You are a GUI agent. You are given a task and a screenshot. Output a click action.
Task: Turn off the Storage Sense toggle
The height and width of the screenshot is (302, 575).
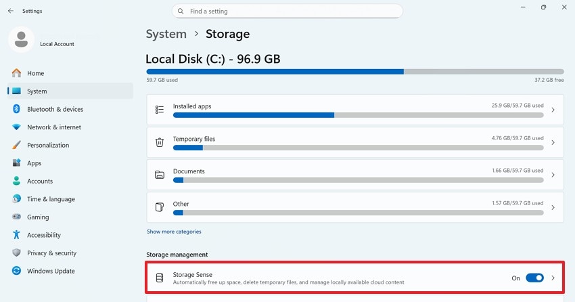click(x=534, y=278)
